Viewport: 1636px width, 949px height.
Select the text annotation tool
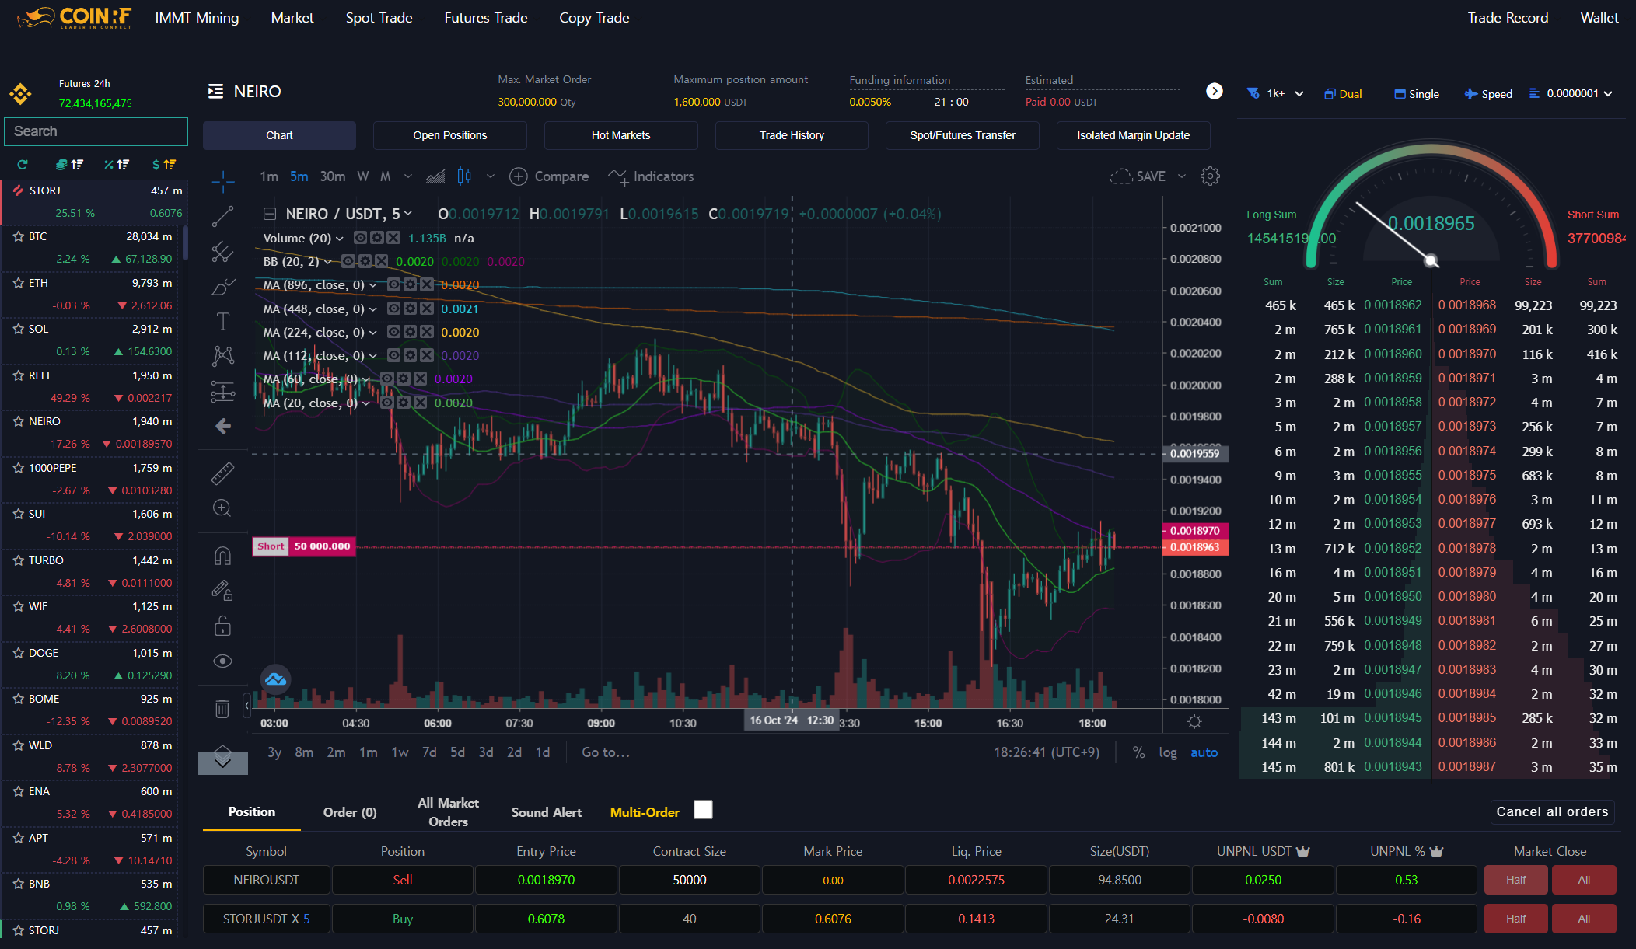(x=222, y=321)
